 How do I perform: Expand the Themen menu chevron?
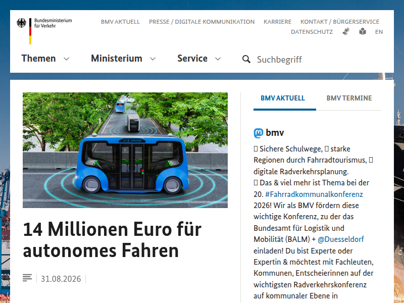(x=67, y=59)
